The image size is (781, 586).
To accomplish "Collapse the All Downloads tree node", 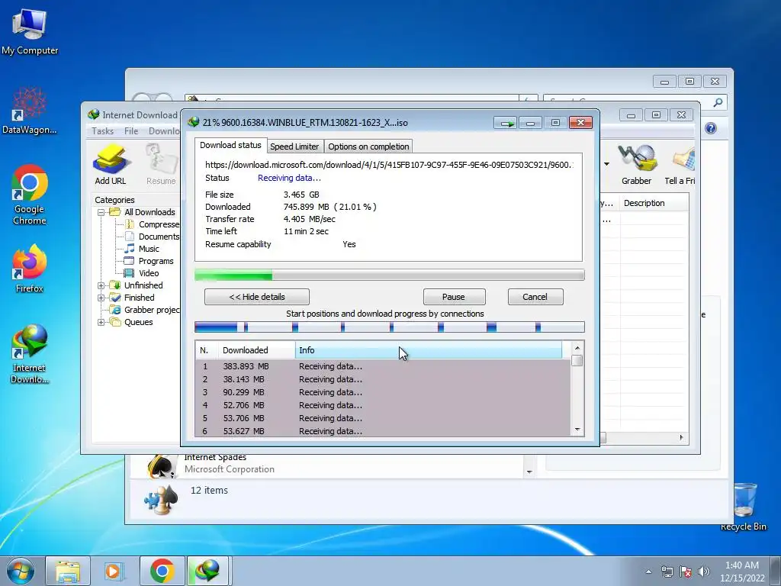I will (x=101, y=212).
